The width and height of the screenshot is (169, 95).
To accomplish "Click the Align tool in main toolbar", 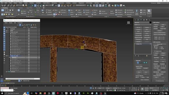I will click(91, 5).
